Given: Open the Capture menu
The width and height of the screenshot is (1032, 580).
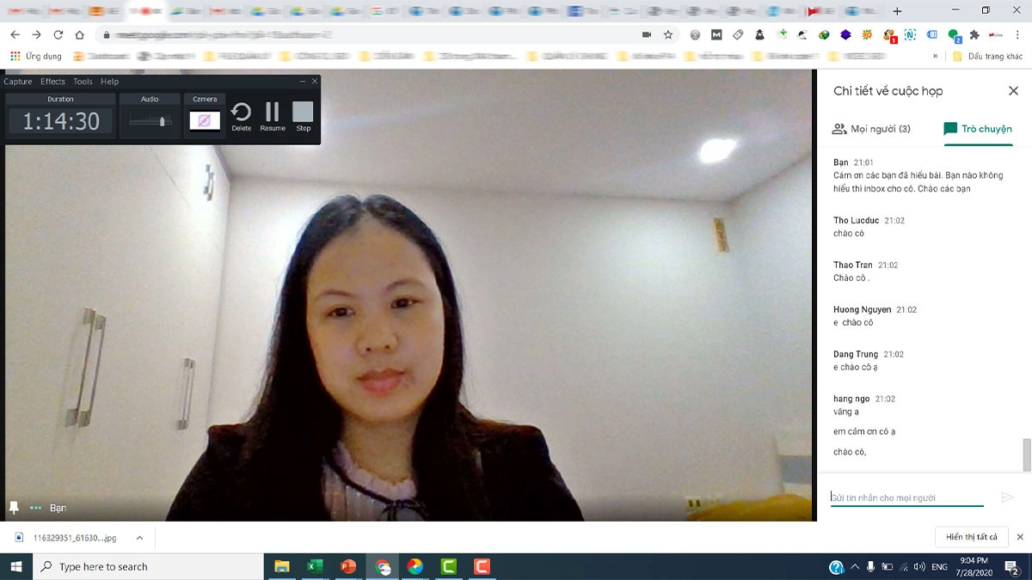Looking at the screenshot, I should pyautogui.click(x=18, y=82).
